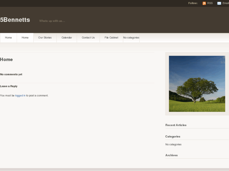
Task: Click the Home page heading
Action: [6, 59]
